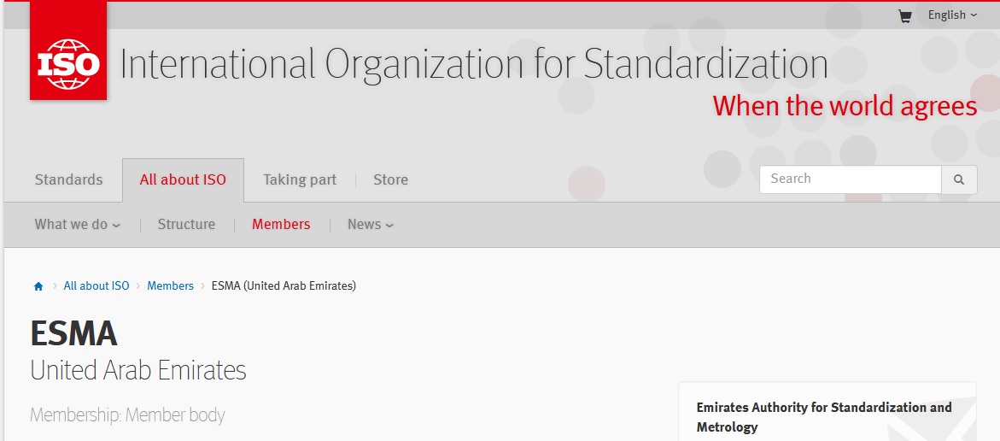The image size is (1000, 441).
Task: Follow the Members breadcrumb link
Action: (171, 286)
